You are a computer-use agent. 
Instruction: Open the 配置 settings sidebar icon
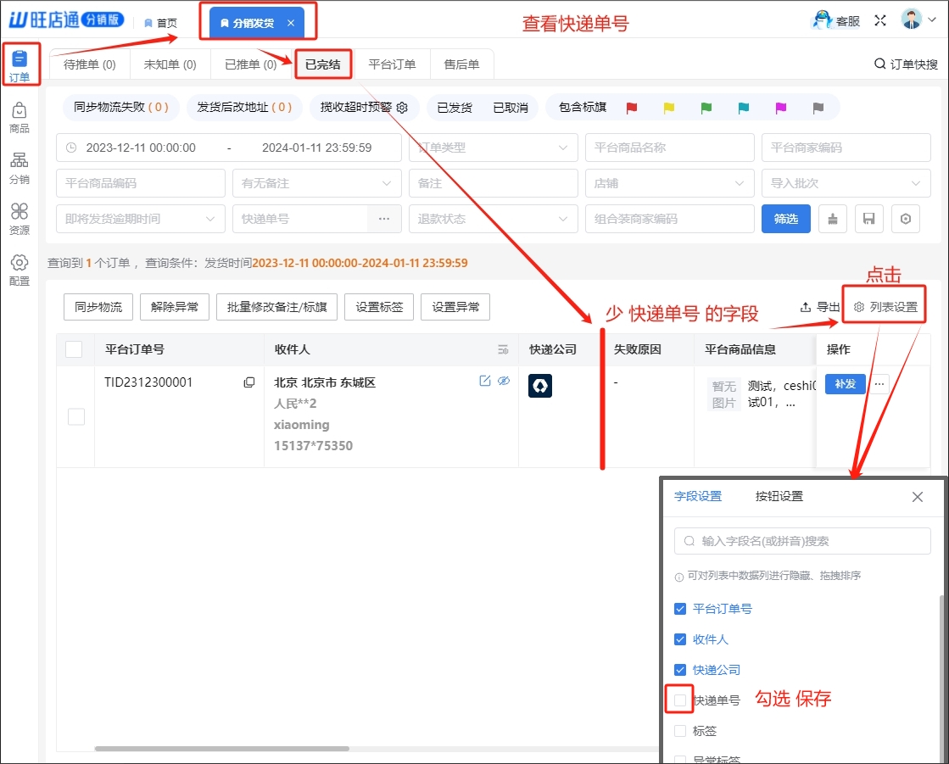(x=19, y=270)
